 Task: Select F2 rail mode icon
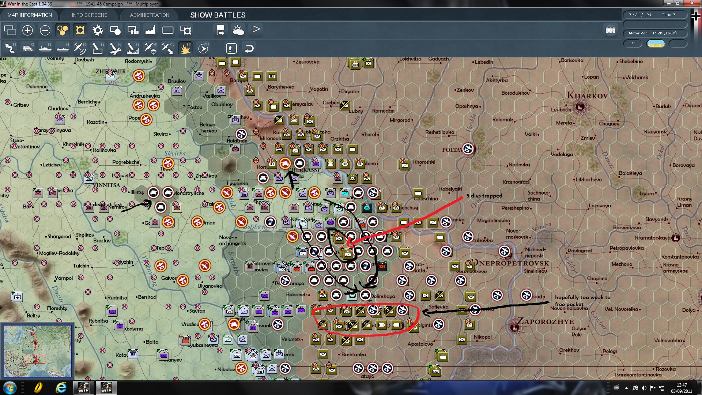(27, 48)
